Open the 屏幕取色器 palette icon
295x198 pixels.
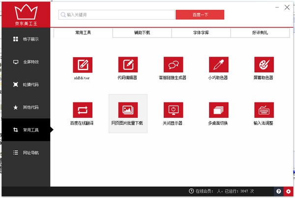pyautogui.click(x=264, y=65)
